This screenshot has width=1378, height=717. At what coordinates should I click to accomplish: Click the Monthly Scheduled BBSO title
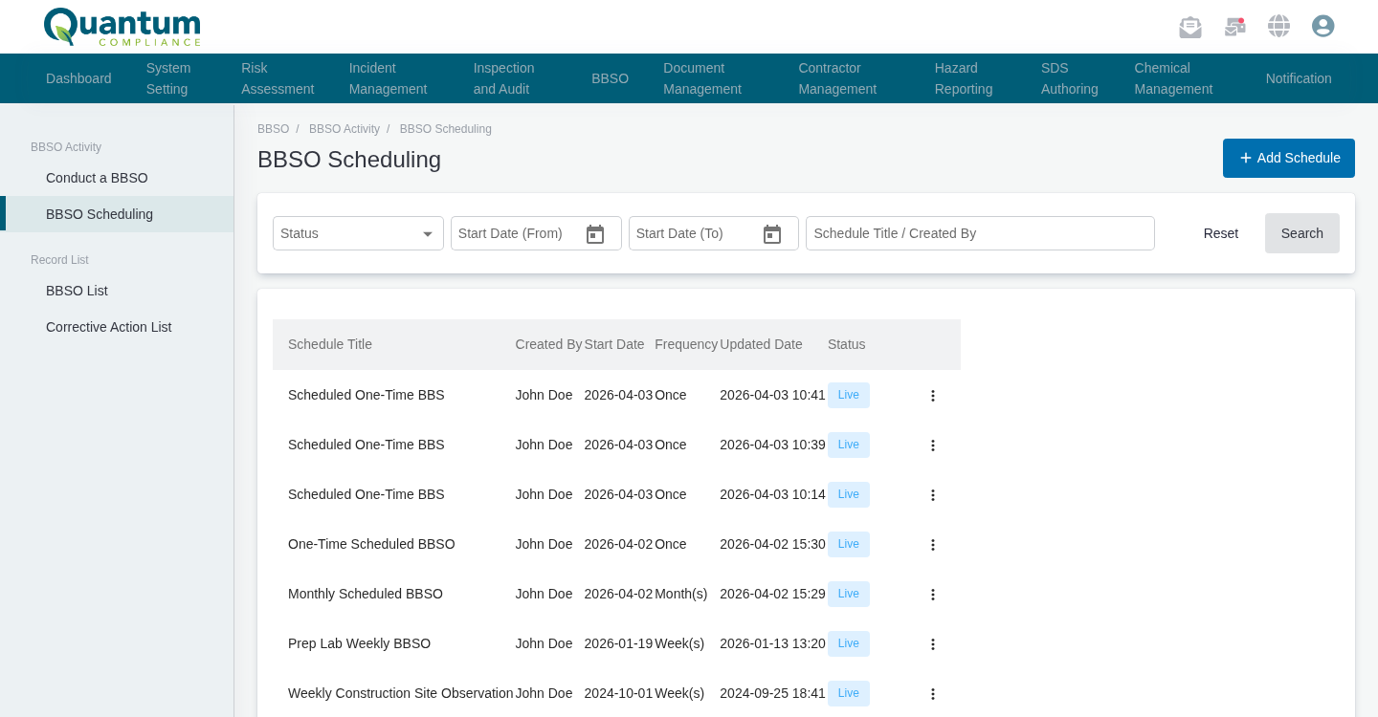coord(366,594)
